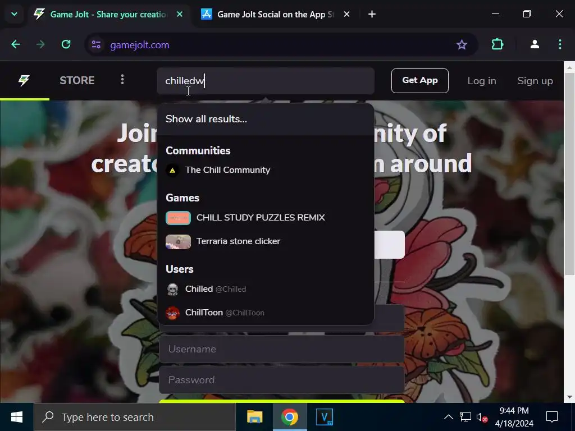Click the muted volume tray icon
The image size is (575, 431).
pyautogui.click(x=481, y=417)
